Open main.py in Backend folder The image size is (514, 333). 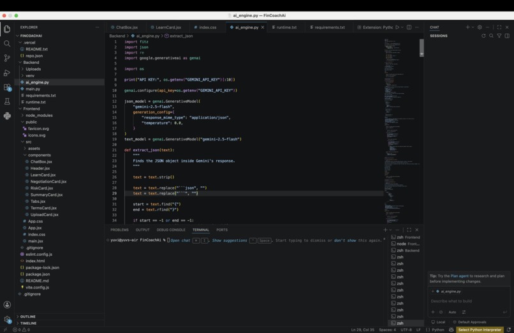[x=33, y=89]
